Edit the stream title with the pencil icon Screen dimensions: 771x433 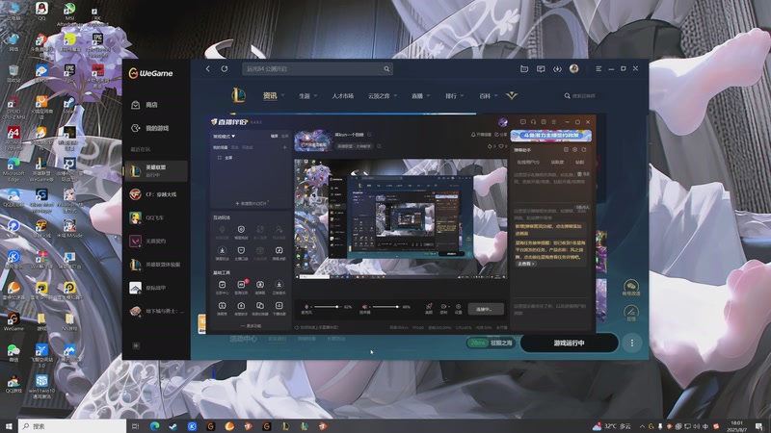[x=369, y=135]
